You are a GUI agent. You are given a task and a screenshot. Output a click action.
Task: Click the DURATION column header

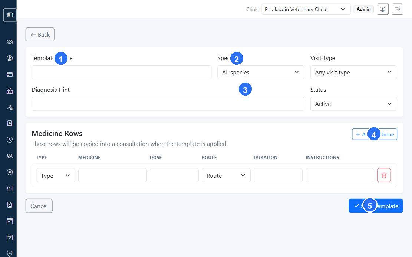coord(266,157)
